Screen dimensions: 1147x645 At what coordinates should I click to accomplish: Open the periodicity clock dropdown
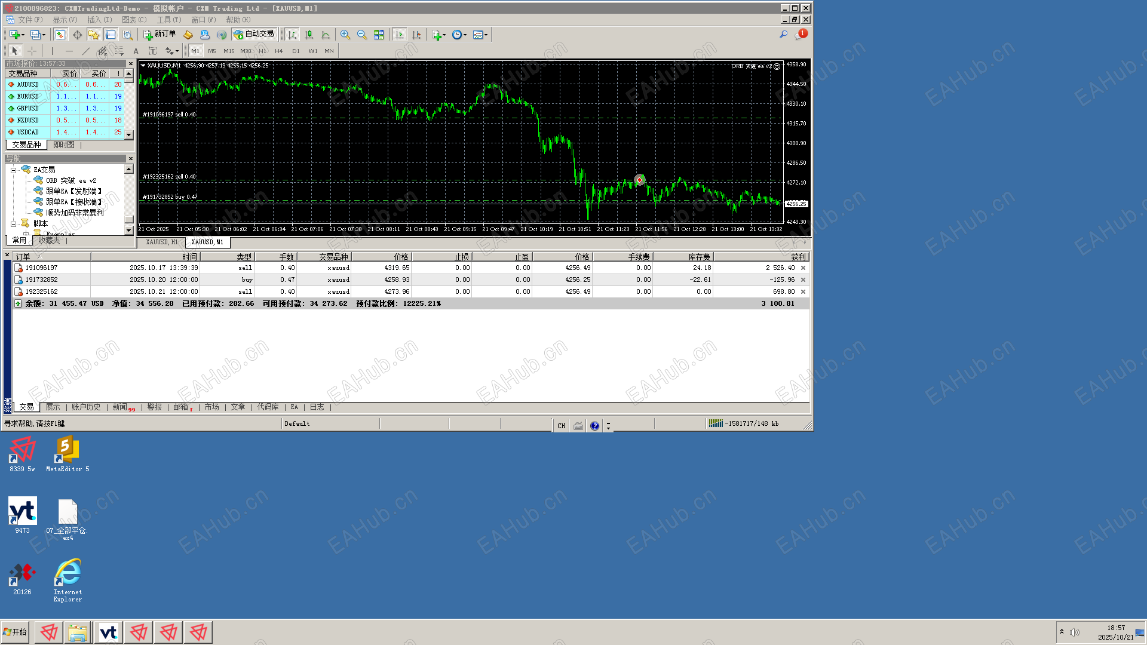[x=459, y=35]
